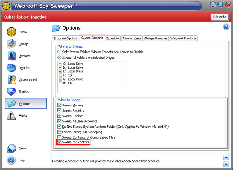Open the Home radar icon in sidebar
Screen dimensions: 233x170
pyautogui.click(x=11, y=32)
